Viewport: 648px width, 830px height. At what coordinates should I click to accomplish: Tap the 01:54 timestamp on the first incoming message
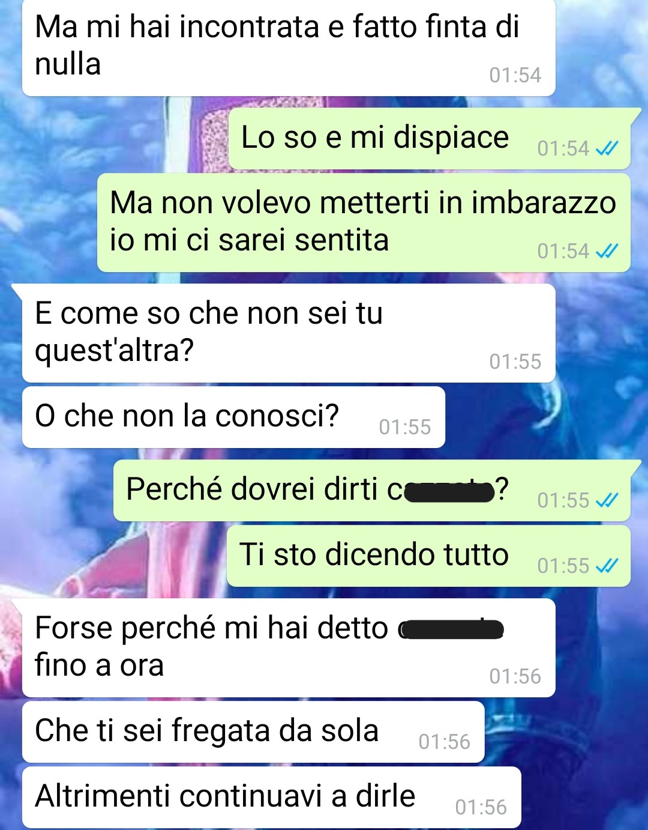click(515, 75)
